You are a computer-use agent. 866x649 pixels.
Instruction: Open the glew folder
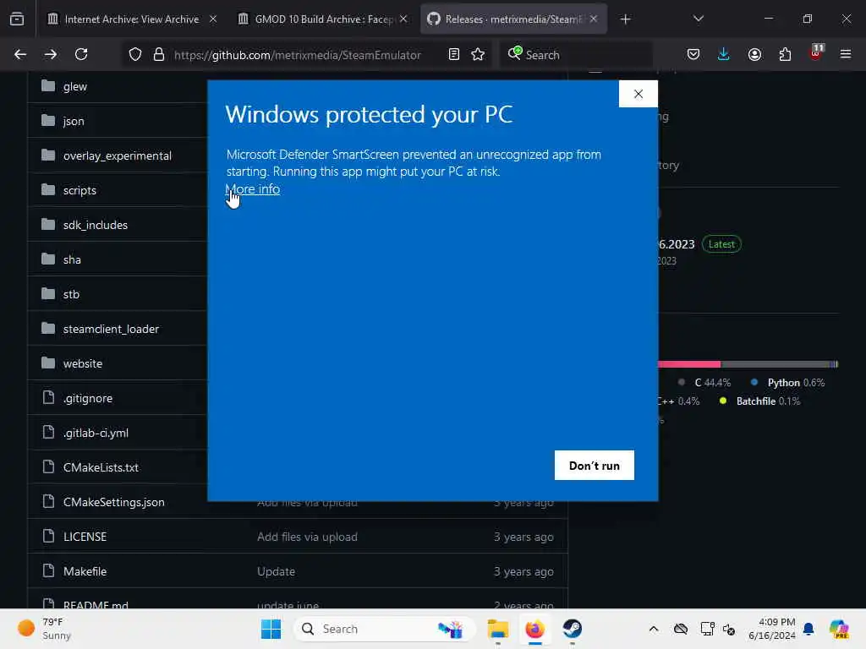(x=75, y=87)
